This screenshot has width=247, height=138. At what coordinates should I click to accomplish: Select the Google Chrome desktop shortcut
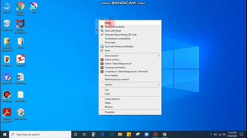coord(20,8)
